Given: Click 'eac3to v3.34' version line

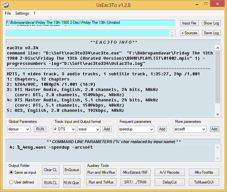Looking at the screenshot, I should [x=23, y=48].
